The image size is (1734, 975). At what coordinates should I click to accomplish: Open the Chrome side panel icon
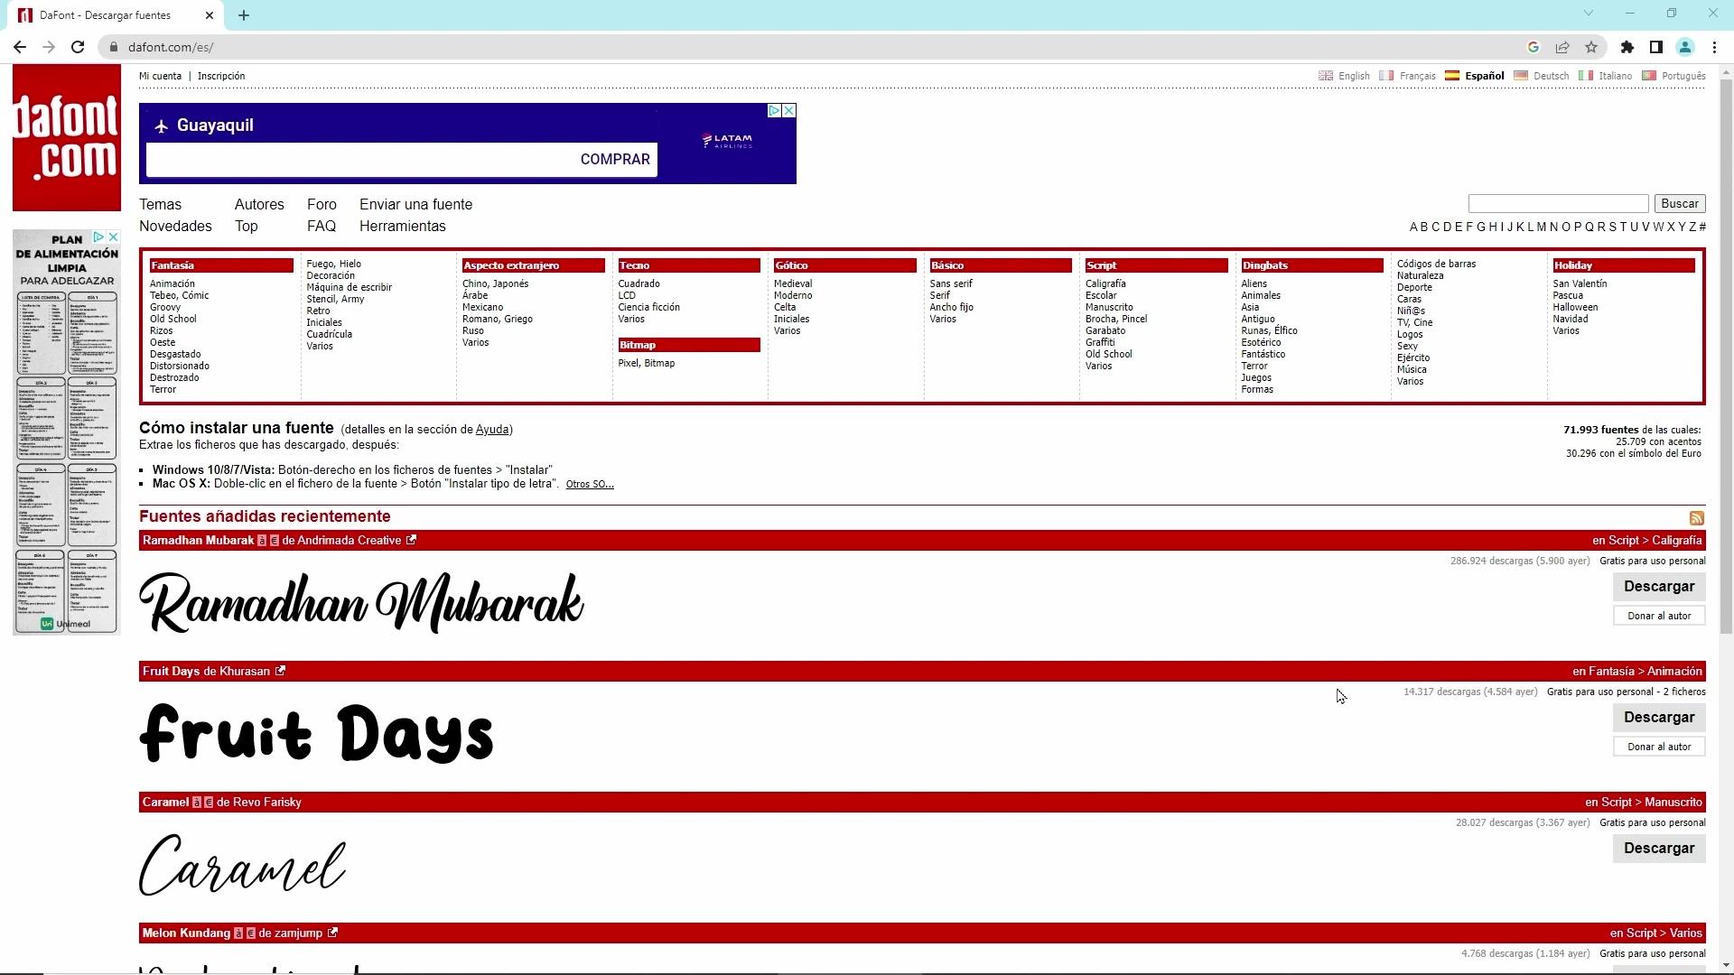pyautogui.click(x=1655, y=47)
